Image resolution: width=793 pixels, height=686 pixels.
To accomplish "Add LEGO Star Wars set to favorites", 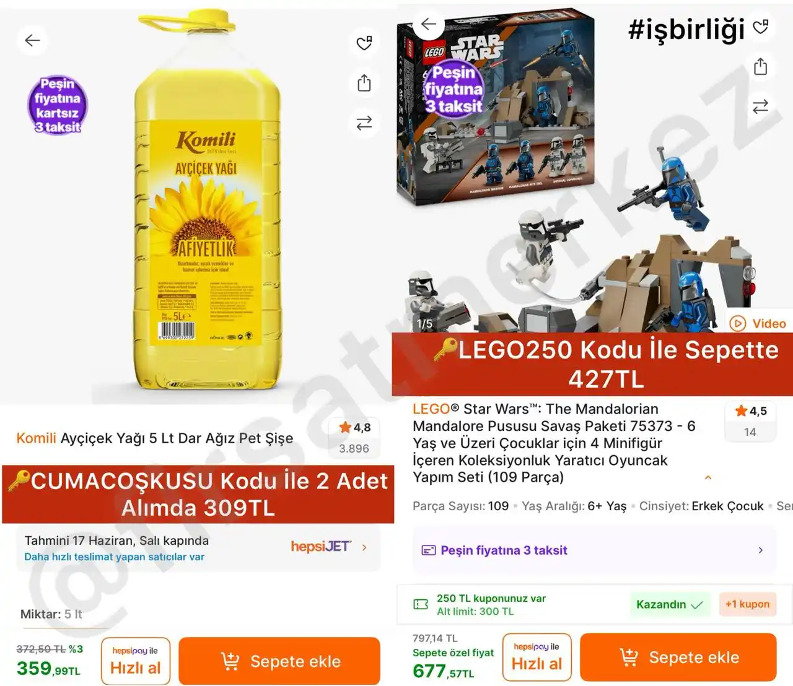I will coord(760,27).
